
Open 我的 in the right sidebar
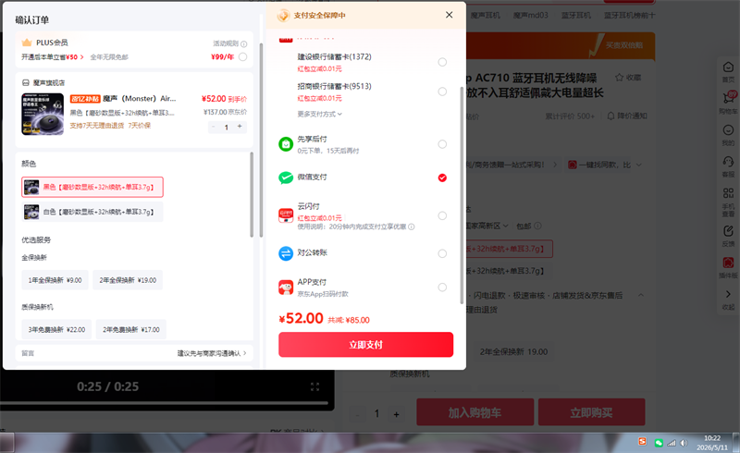[728, 134]
